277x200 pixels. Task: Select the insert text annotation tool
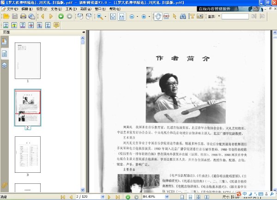pos(48,25)
